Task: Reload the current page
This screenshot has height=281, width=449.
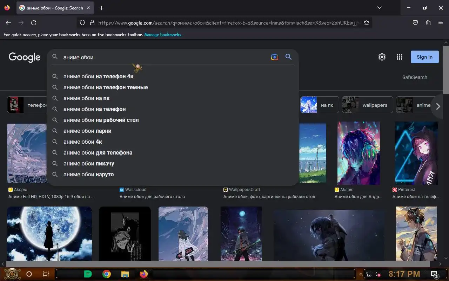Action: [34, 22]
